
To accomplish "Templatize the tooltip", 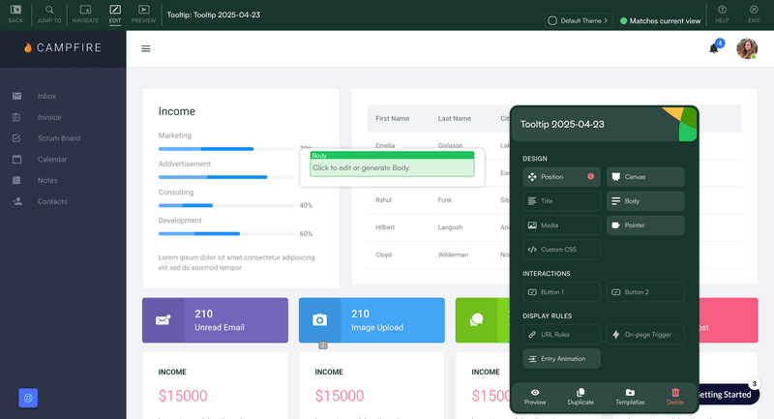I will coord(630,397).
